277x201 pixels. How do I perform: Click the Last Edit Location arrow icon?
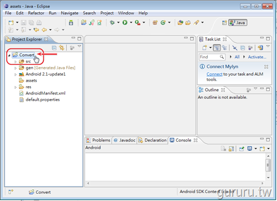pos(36,29)
